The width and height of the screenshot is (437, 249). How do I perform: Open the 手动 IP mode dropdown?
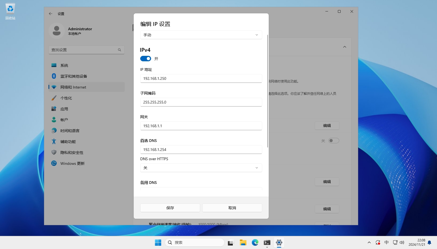(201, 35)
